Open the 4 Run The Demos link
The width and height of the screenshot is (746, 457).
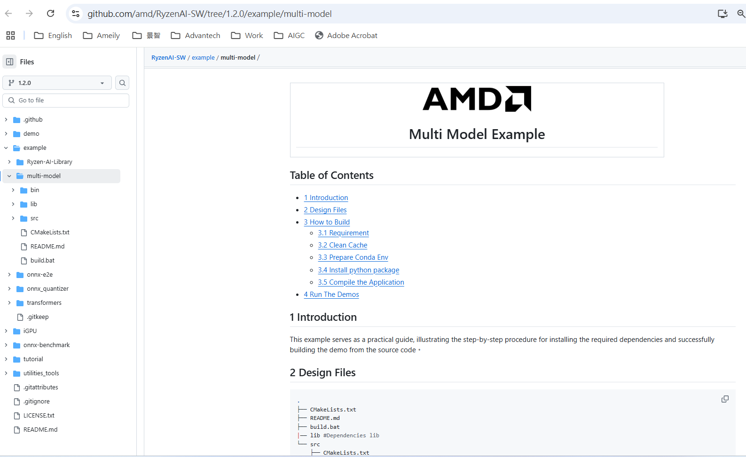[331, 294]
